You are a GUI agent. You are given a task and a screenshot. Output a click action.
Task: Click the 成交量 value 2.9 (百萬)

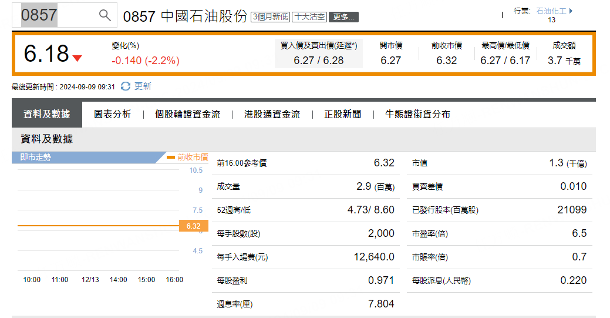tap(375, 187)
